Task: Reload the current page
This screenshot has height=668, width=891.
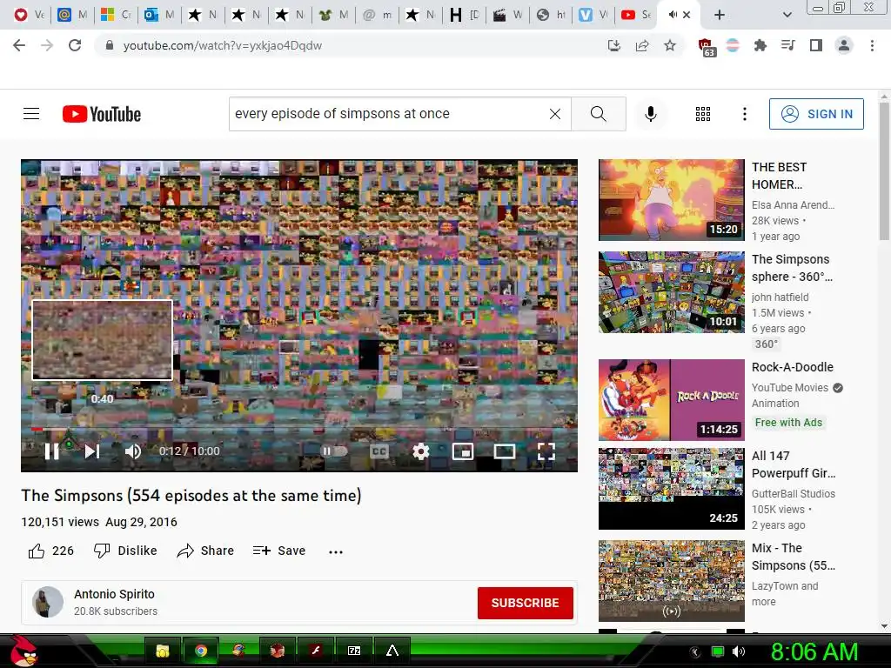Action: click(75, 45)
